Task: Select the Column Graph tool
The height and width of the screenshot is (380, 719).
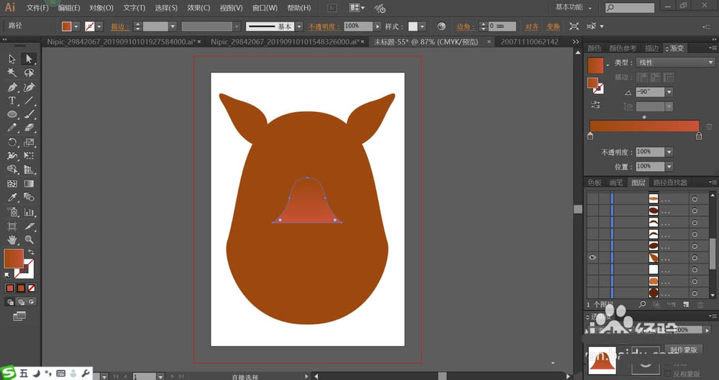Action: click(x=29, y=212)
